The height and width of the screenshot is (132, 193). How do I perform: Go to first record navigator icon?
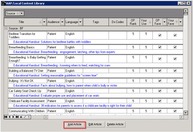point(6,117)
